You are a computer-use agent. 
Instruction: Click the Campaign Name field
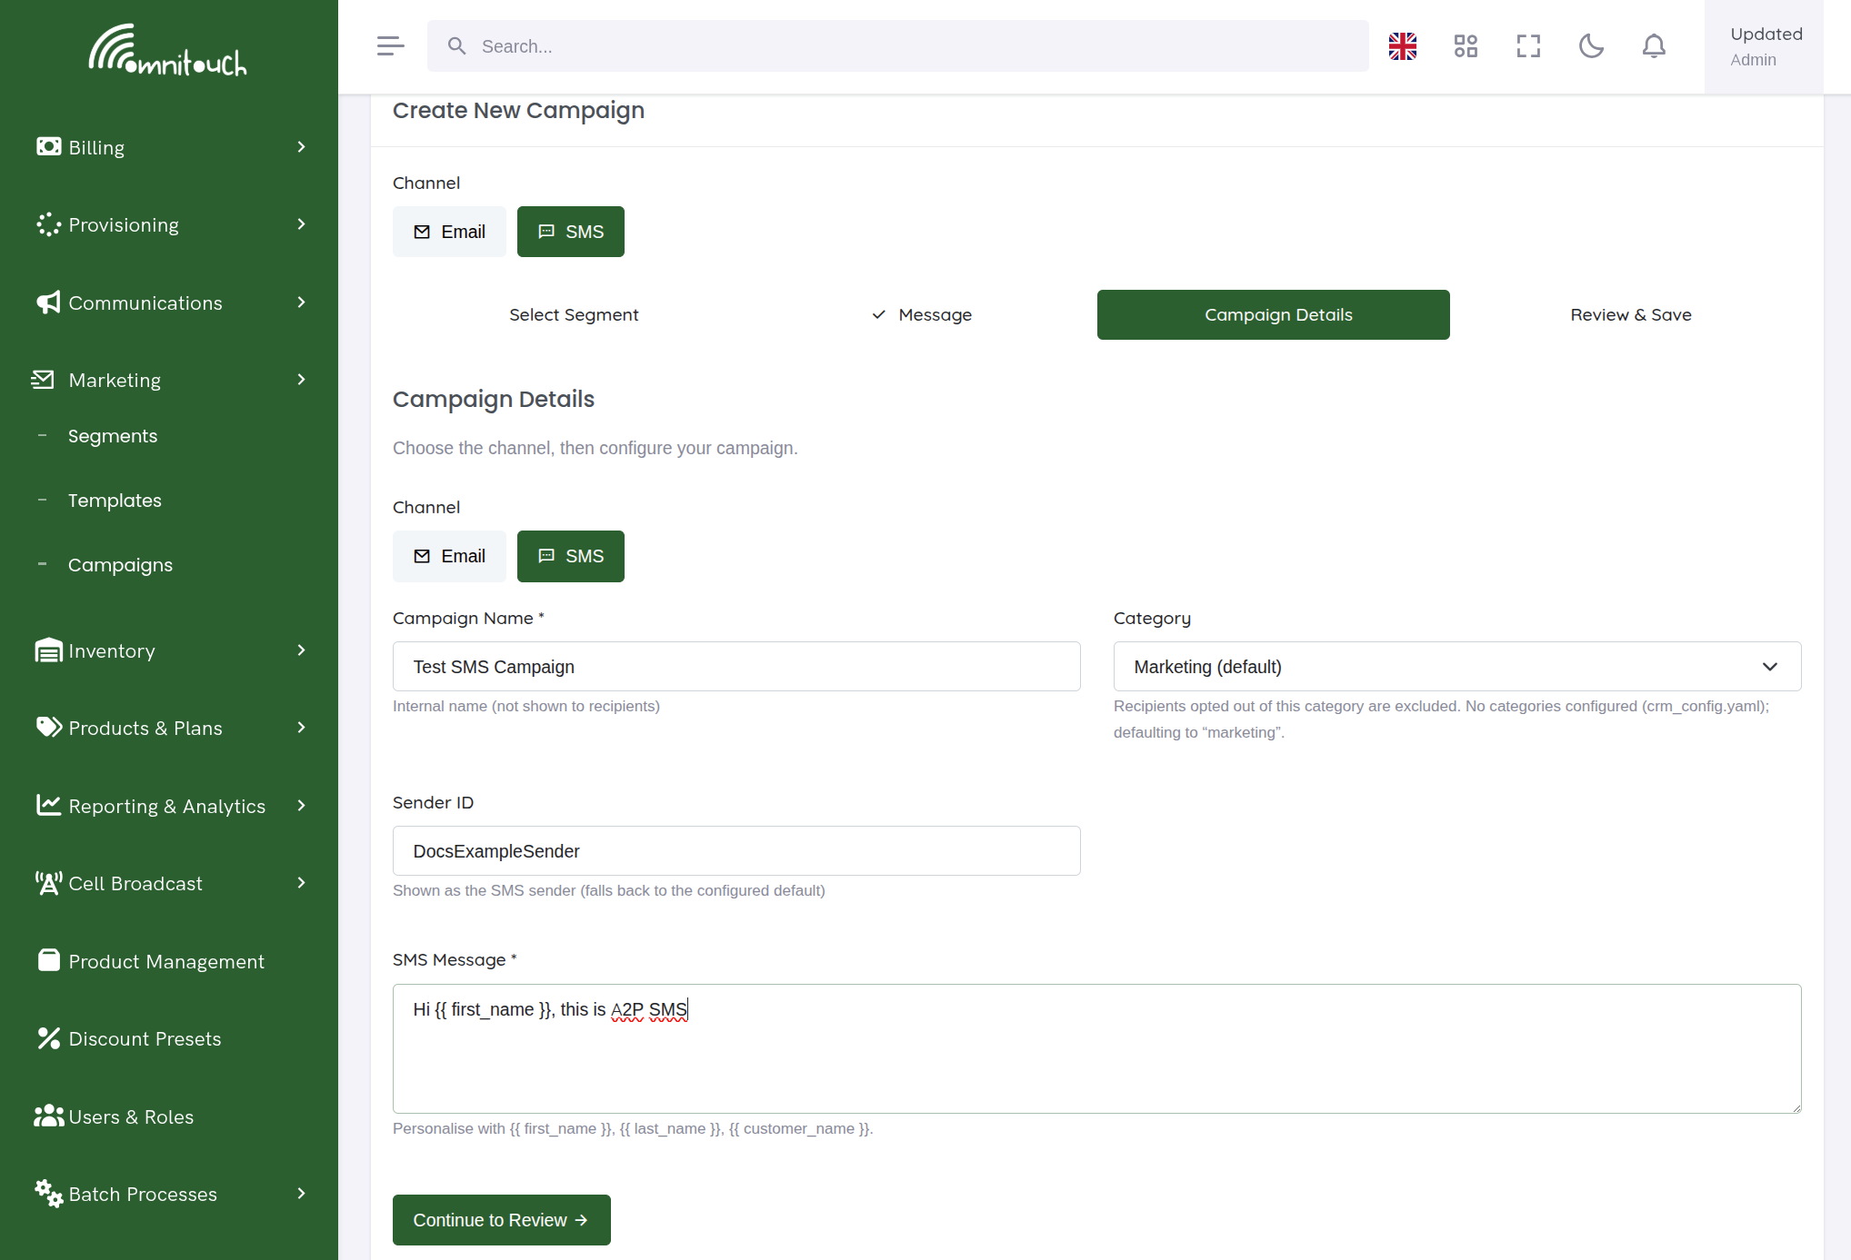736,667
